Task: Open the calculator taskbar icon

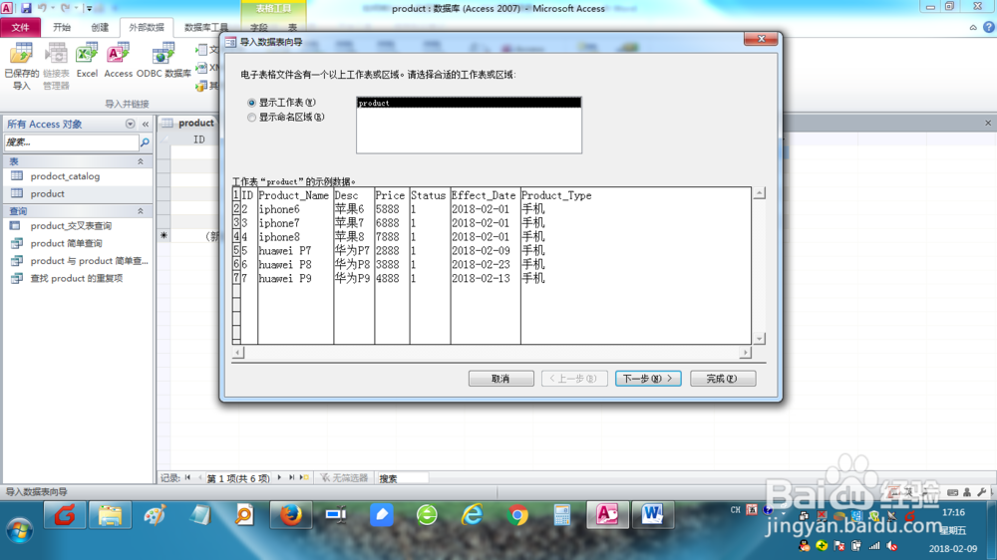Action: click(562, 515)
